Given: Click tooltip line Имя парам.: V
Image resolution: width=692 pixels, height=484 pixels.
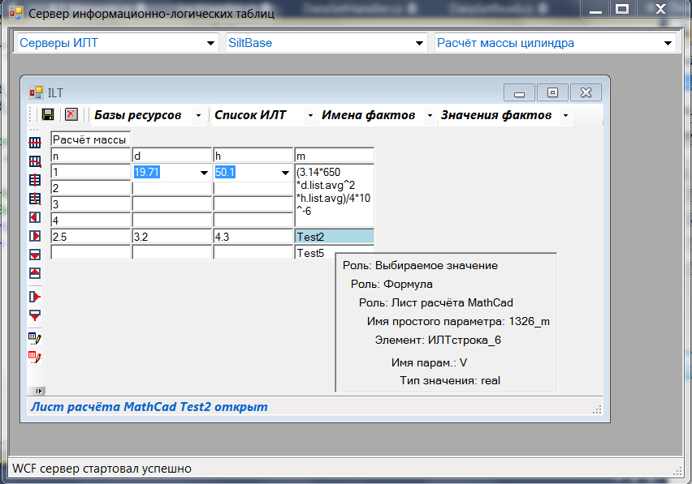Looking at the screenshot, I should tap(429, 362).
